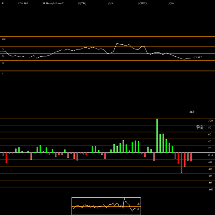Click the MR axis label 80
This screenshot has width=215, height=215.
tap(210, 128)
